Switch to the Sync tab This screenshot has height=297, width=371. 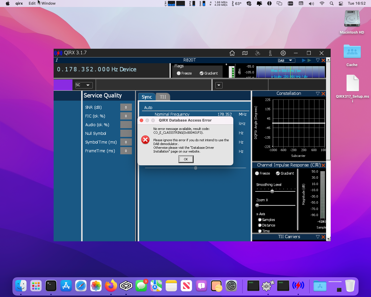pos(147,97)
